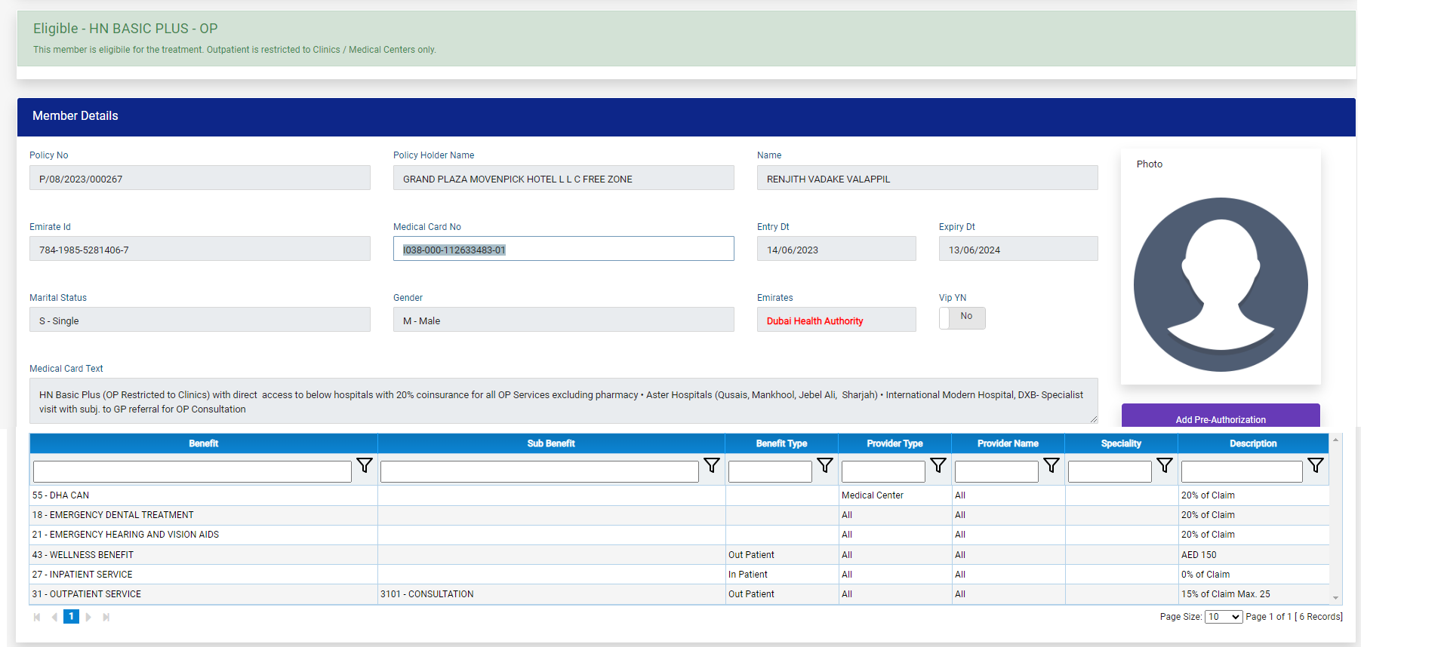Image resolution: width=1441 pixels, height=647 pixels.
Task: Click the Benefit filter text box
Action: 192,472
